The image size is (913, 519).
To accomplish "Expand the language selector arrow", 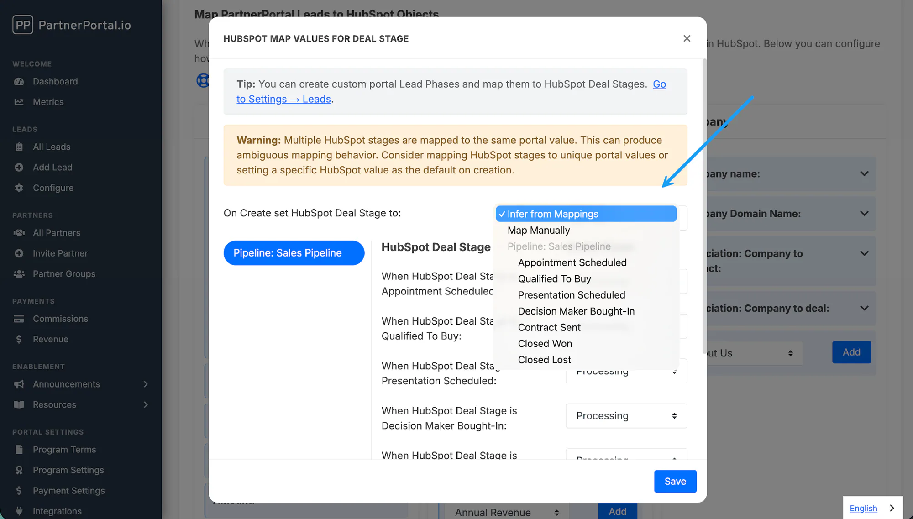I will 892,508.
